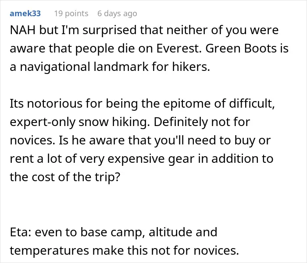Open the amek33 user profile link
The image size is (307, 263).
(25, 14)
